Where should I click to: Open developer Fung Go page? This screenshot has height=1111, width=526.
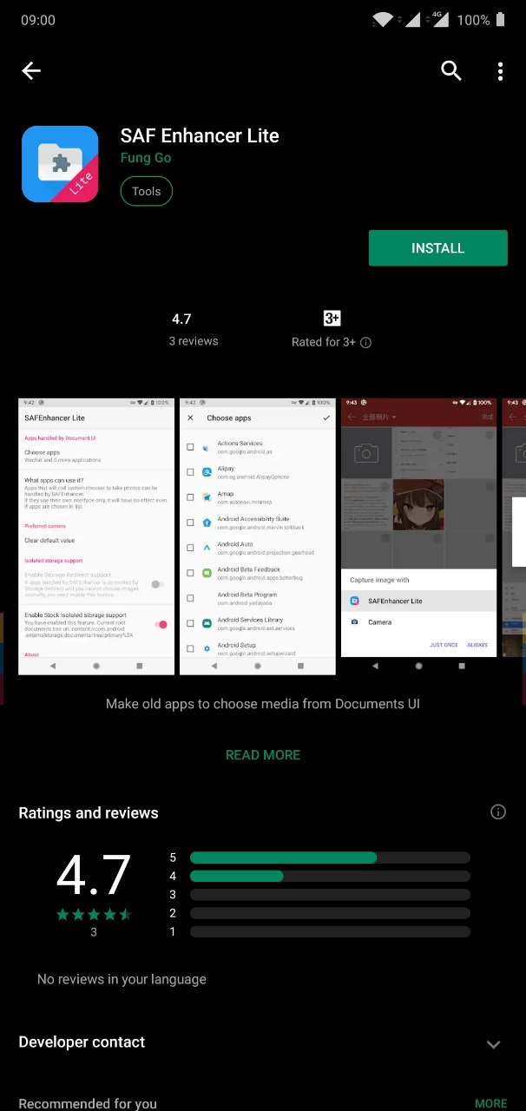click(146, 158)
